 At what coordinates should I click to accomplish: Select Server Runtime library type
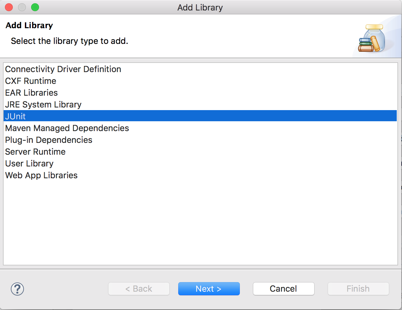(x=35, y=152)
